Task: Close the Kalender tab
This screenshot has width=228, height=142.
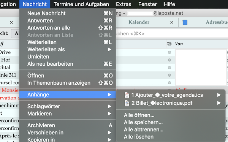Action: pyautogui.click(x=172, y=22)
